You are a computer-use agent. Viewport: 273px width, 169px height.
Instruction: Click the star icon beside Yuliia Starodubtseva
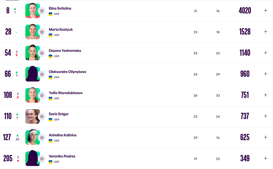(42, 95)
